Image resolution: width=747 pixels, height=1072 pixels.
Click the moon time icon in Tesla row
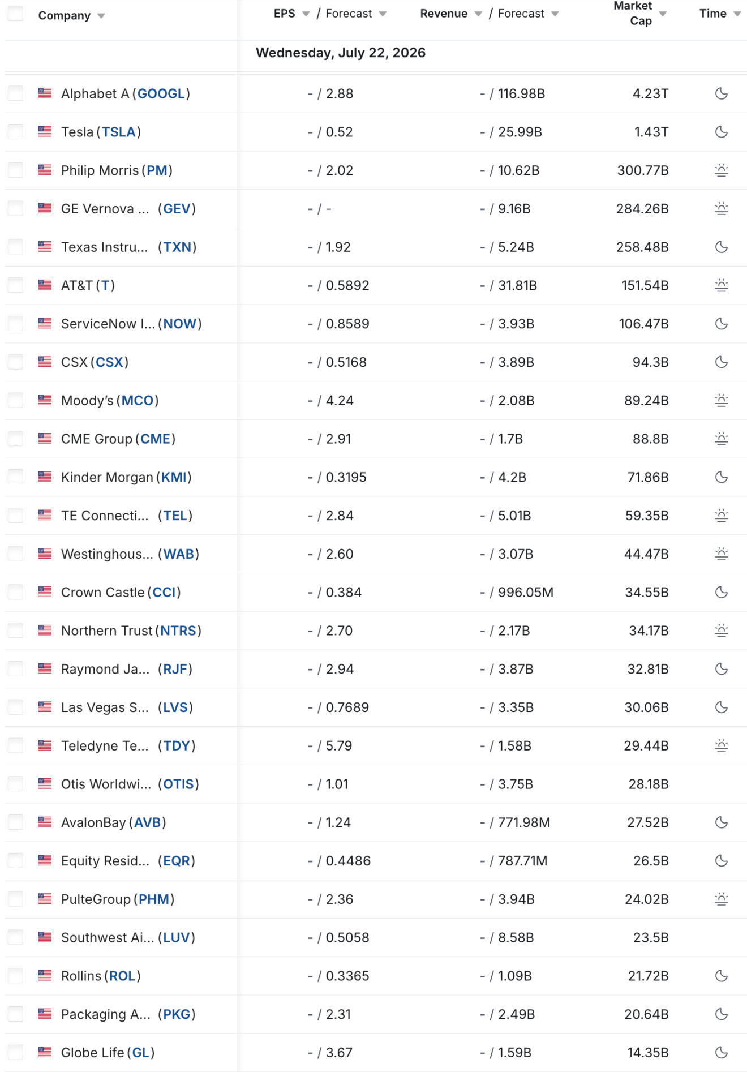tap(721, 132)
